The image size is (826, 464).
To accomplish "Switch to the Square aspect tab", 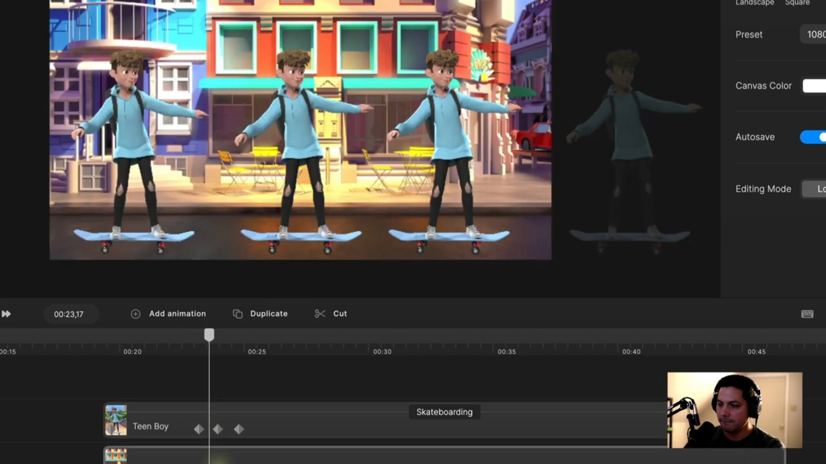I will tap(797, 3).
